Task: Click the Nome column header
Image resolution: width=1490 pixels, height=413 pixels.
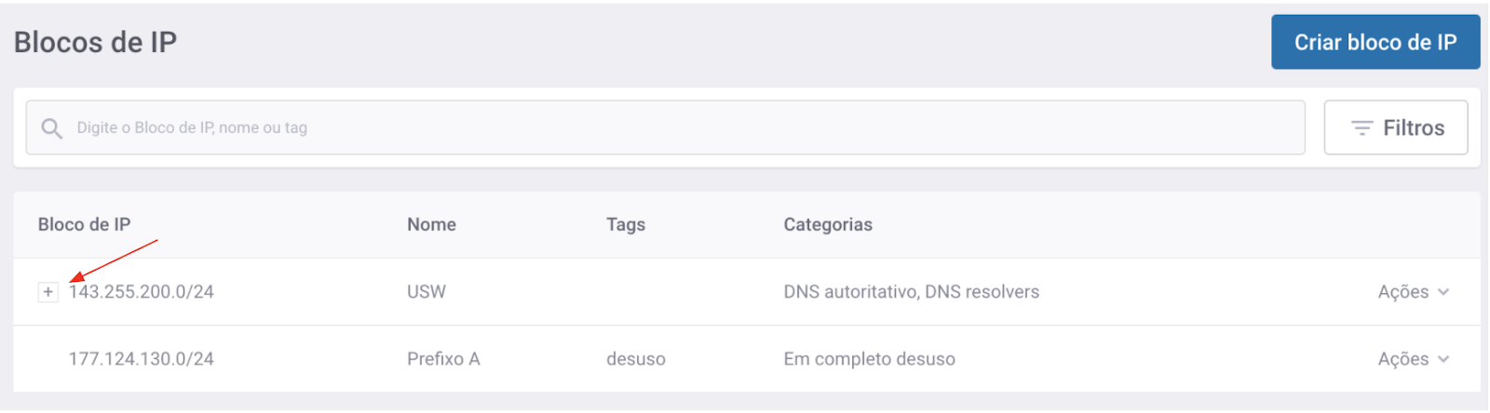Action: coord(431,224)
